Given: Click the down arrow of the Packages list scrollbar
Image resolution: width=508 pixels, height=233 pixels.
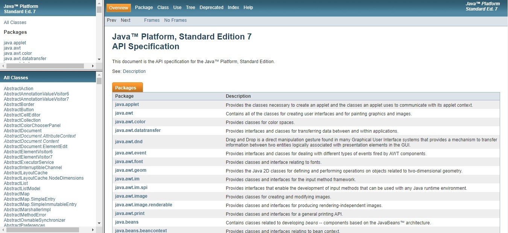Looking at the screenshot, I should tap(99, 59).
